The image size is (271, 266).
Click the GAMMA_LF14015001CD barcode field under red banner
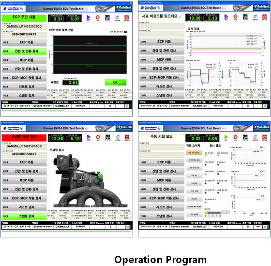(24, 146)
